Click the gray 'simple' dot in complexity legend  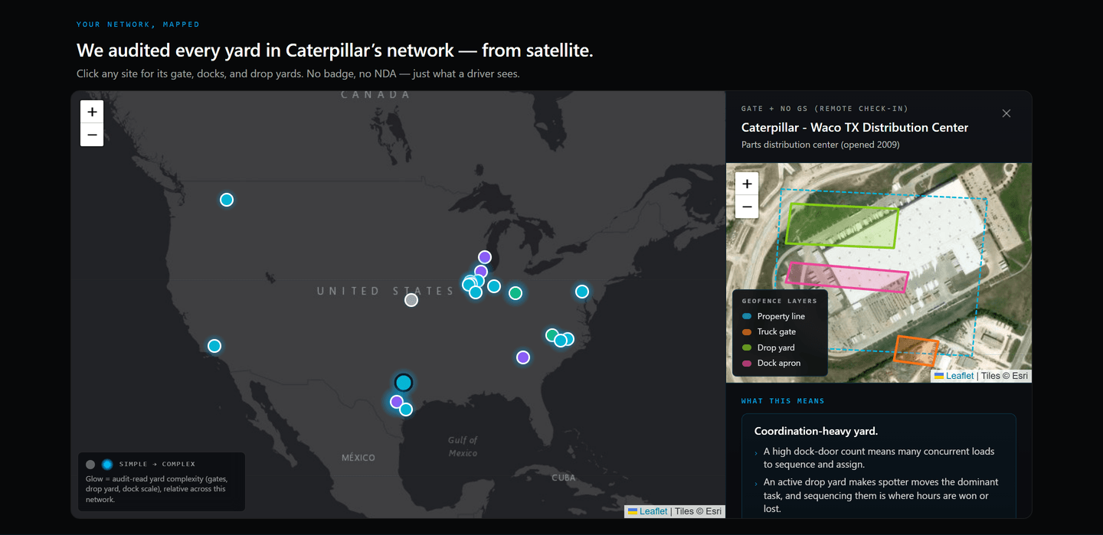90,465
